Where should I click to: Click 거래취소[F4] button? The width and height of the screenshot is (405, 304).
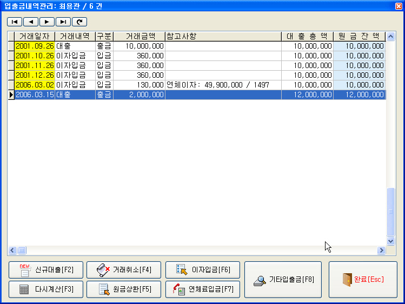click(x=124, y=270)
